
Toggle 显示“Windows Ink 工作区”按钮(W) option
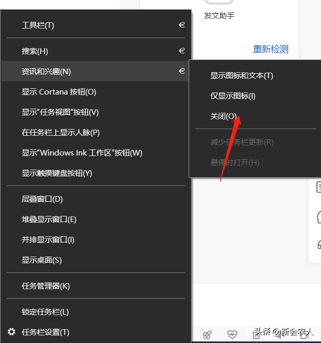click(96, 152)
